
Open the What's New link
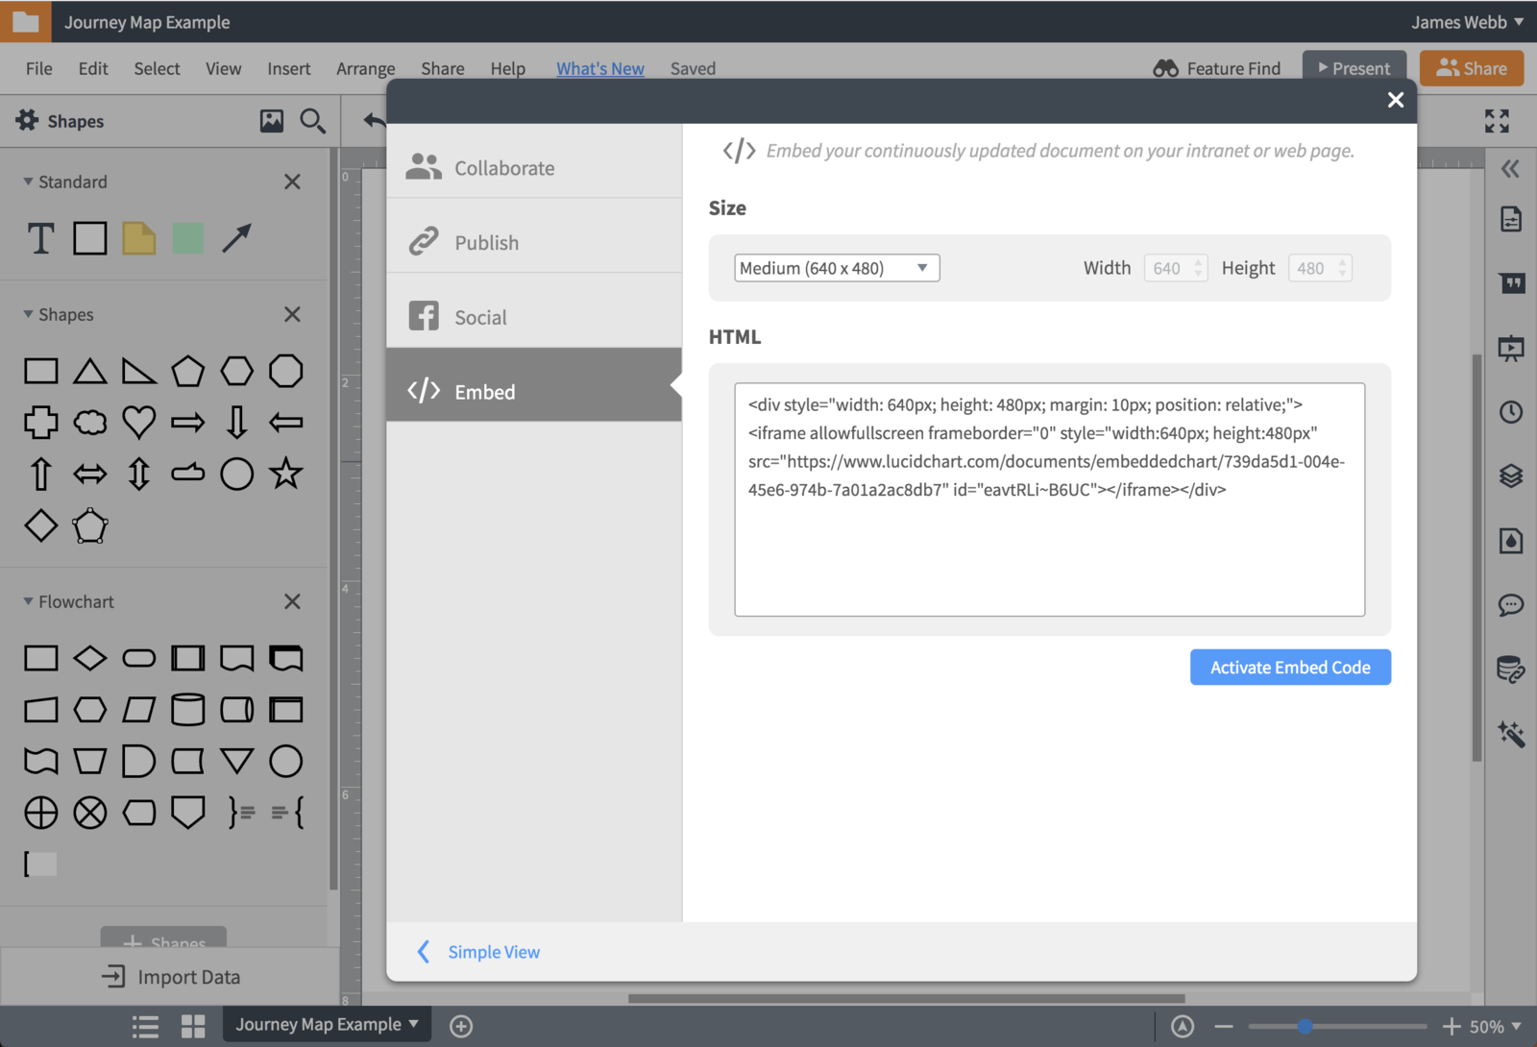(599, 68)
